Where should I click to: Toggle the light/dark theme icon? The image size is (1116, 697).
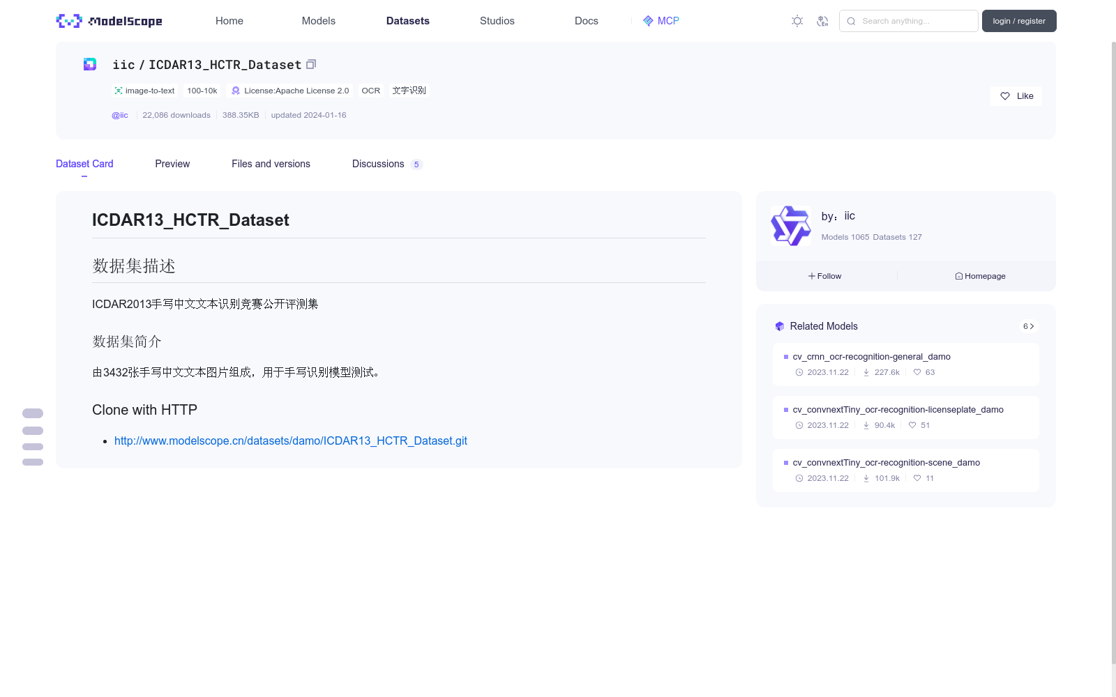point(797,21)
